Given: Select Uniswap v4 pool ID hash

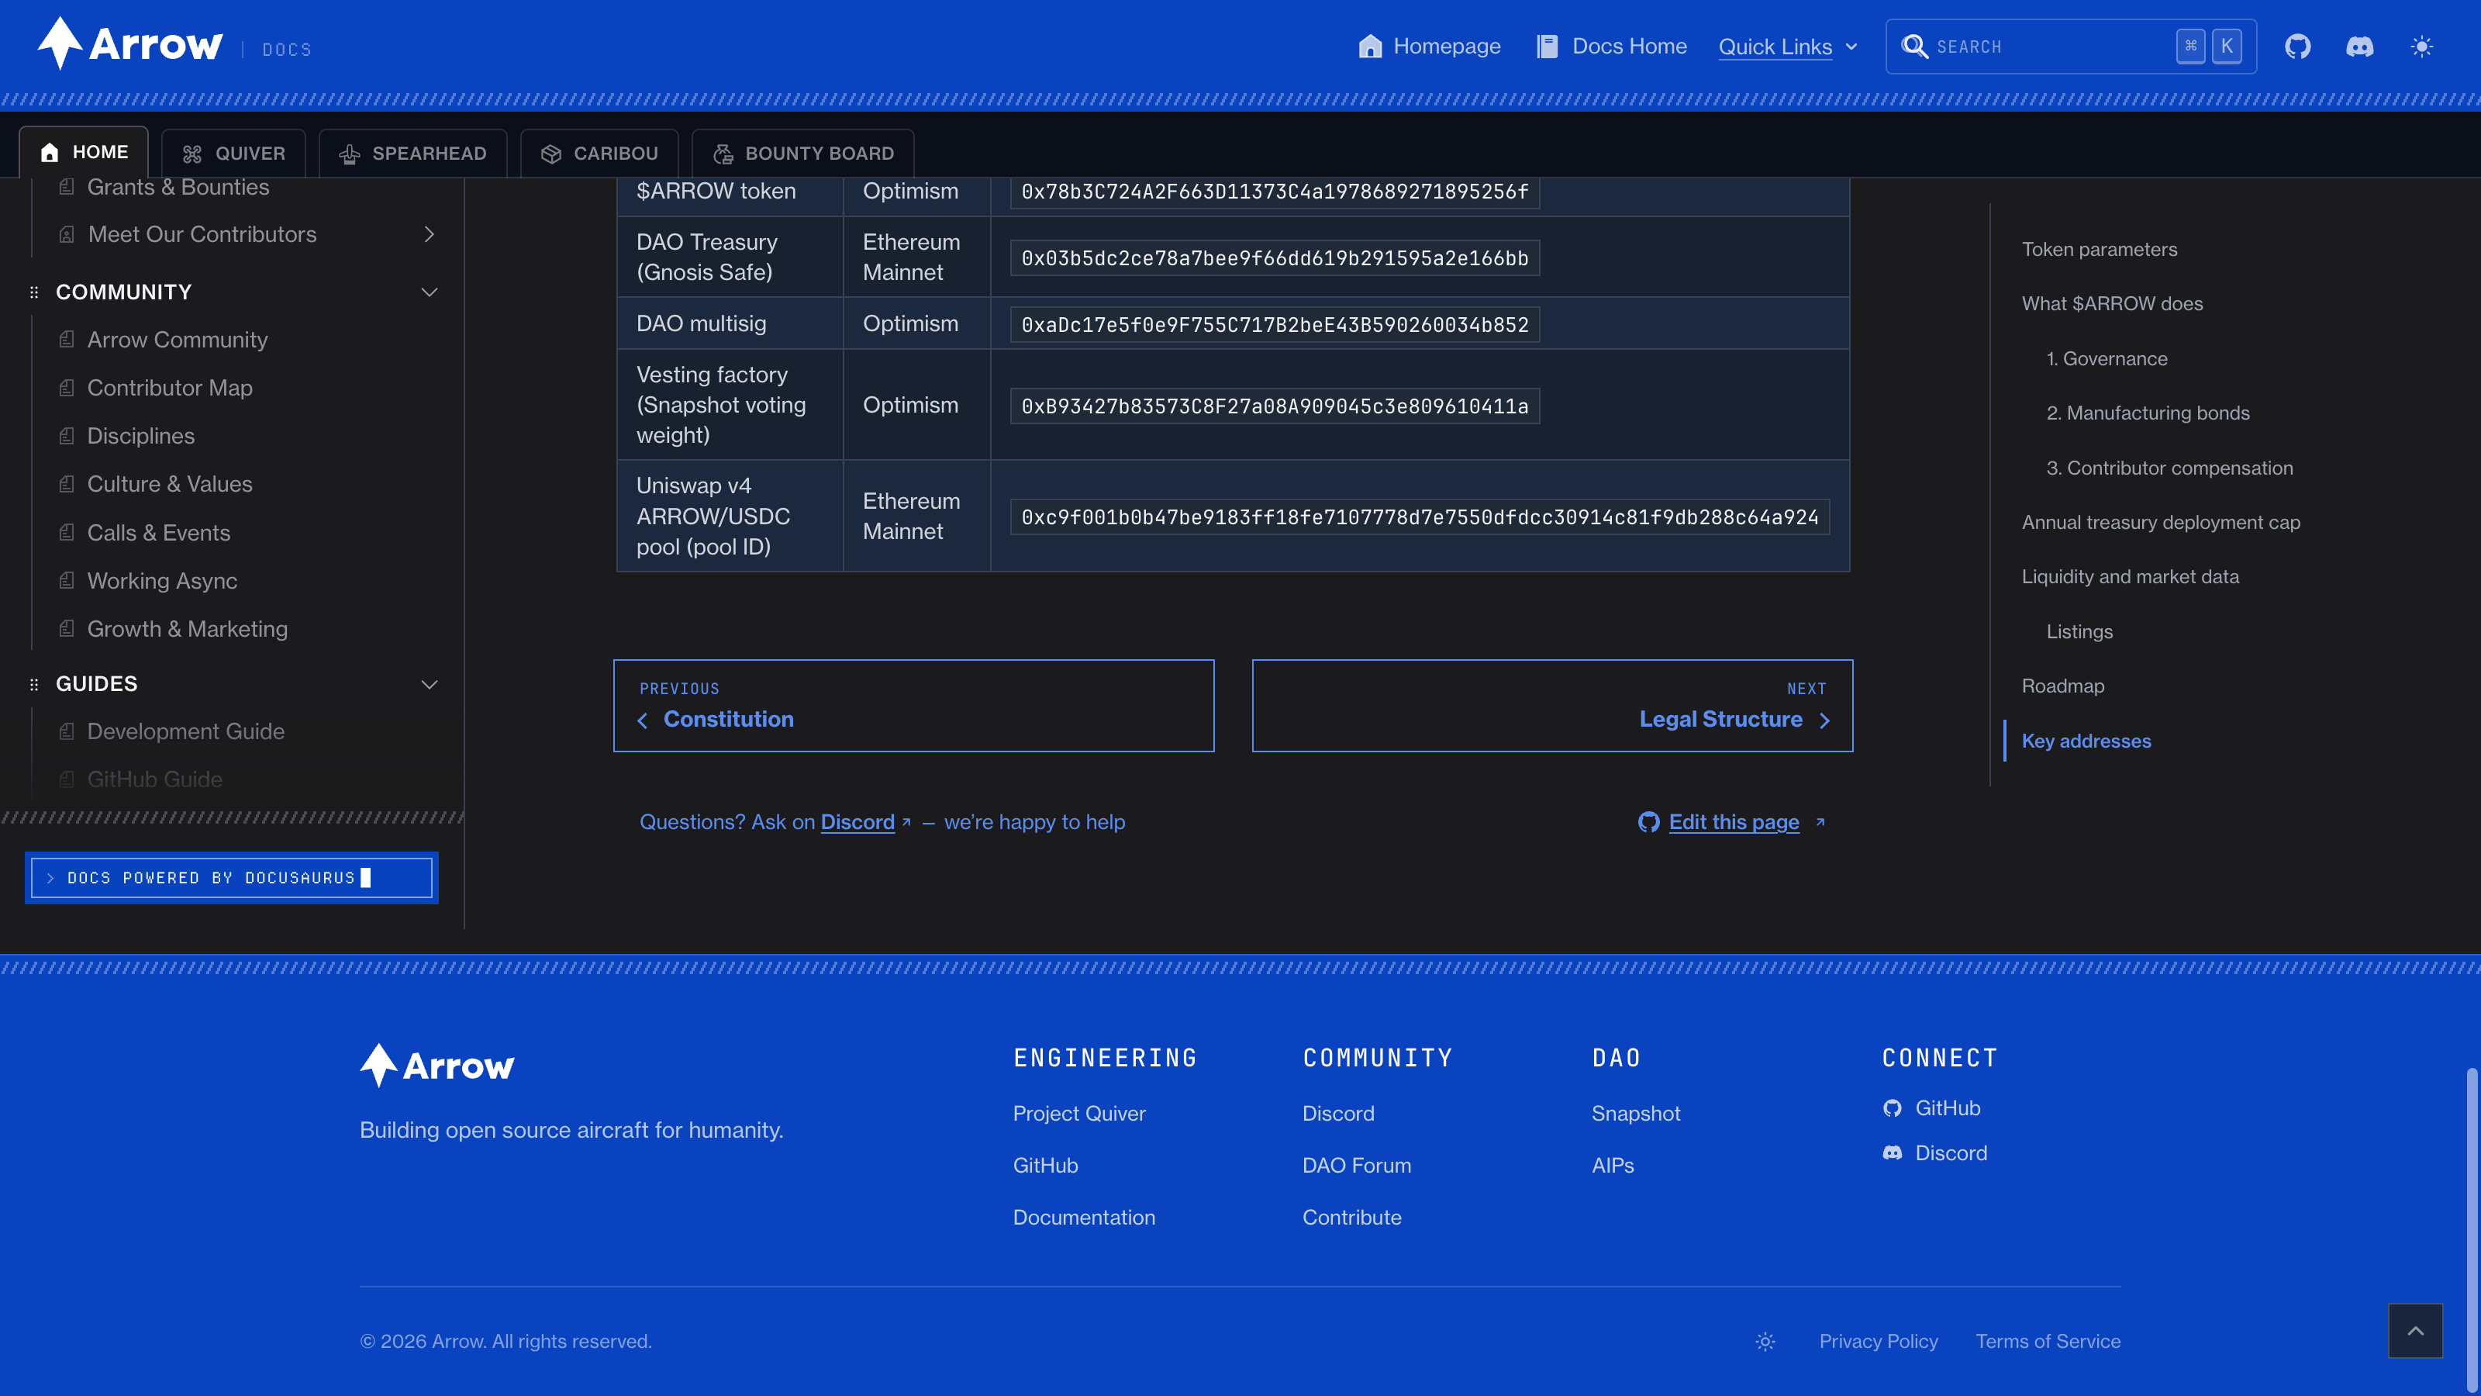Looking at the screenshot, I should pos(1420,517).
